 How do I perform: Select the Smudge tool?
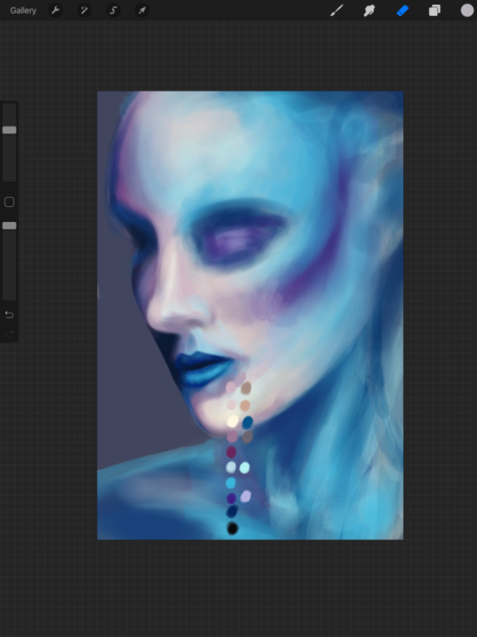[x=369, y=11]
